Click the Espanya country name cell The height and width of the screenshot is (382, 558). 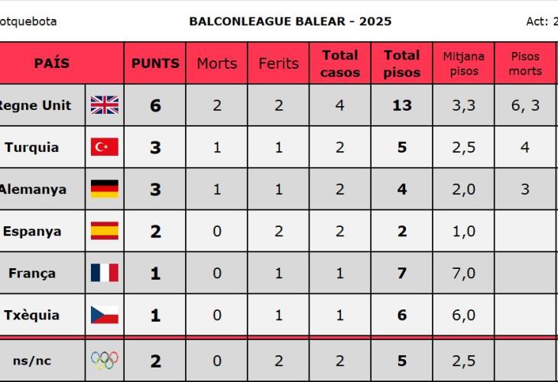tap(32, 231)
